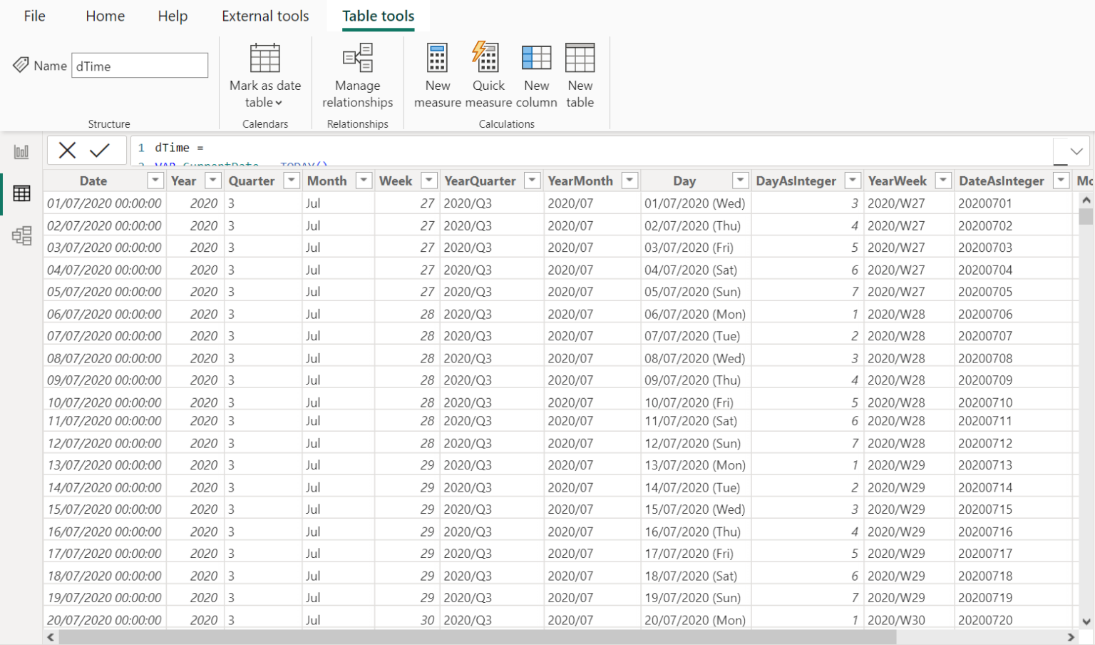Select the Week column header
Screen dimensions: 1095x645
[x=396, y=181]
